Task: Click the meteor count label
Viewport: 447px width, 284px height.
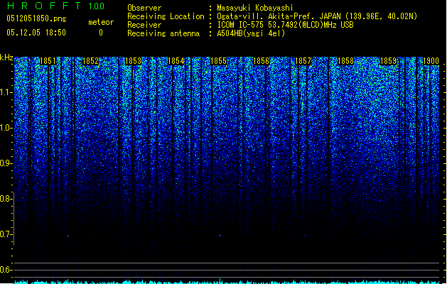Action: coord(101,22)
